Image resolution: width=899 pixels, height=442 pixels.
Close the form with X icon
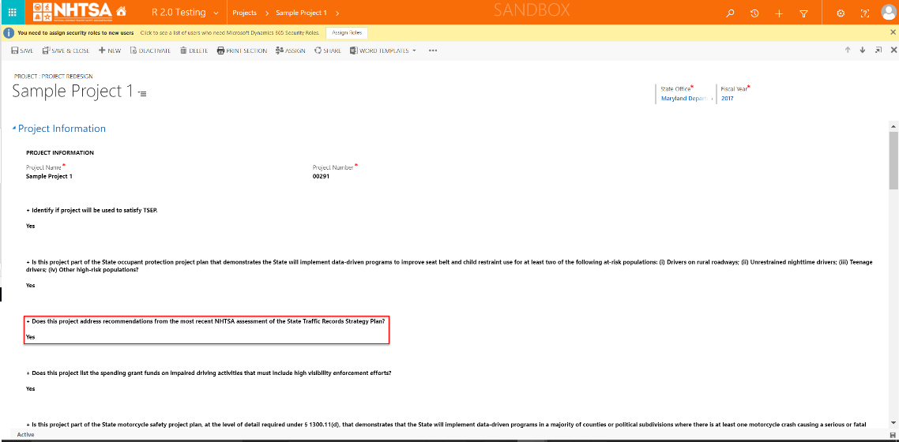coord(893,50)
